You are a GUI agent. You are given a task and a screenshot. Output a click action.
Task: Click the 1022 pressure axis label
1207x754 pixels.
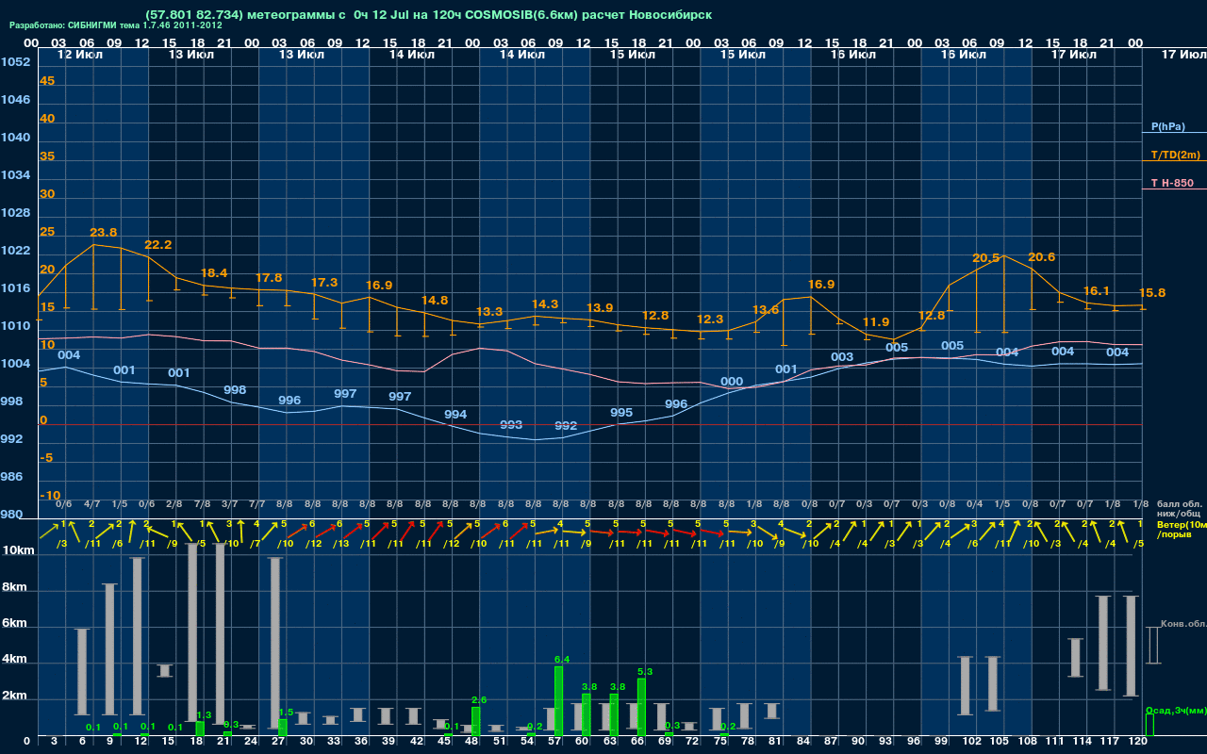pos(14,251)
